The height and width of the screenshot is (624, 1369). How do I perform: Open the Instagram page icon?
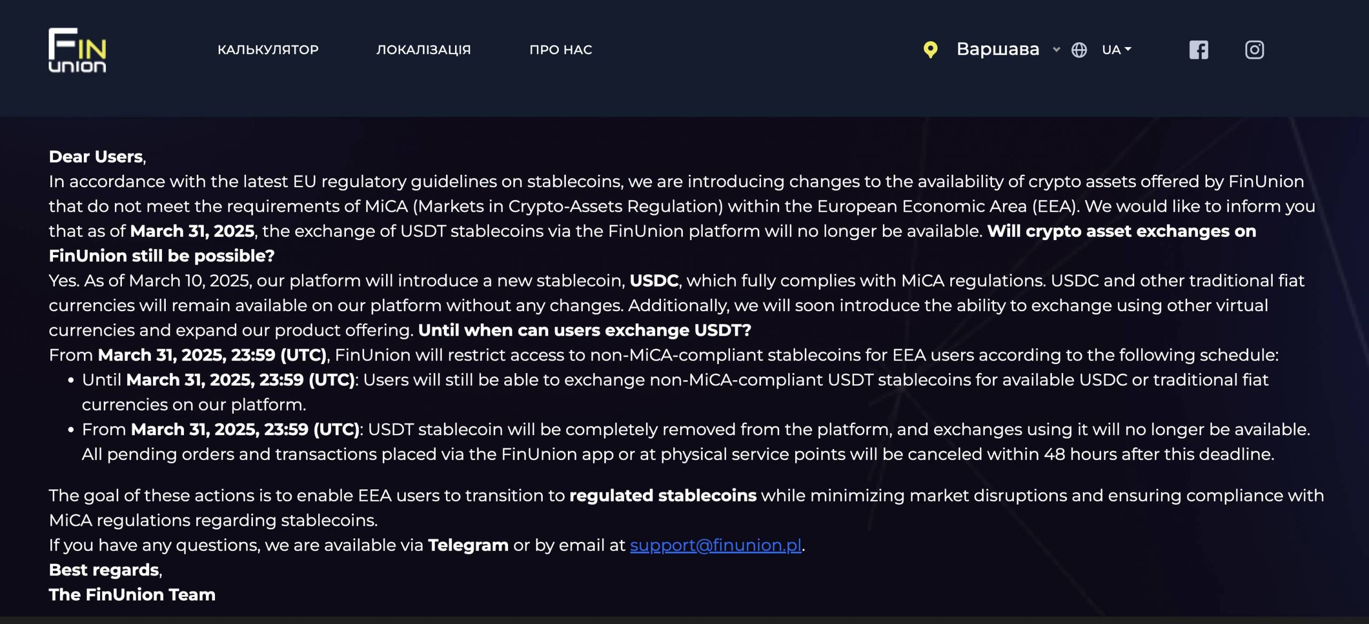pos(1255,50)
